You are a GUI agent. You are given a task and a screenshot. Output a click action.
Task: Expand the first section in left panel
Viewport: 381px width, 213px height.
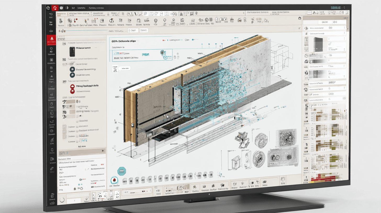click(64, 43)
